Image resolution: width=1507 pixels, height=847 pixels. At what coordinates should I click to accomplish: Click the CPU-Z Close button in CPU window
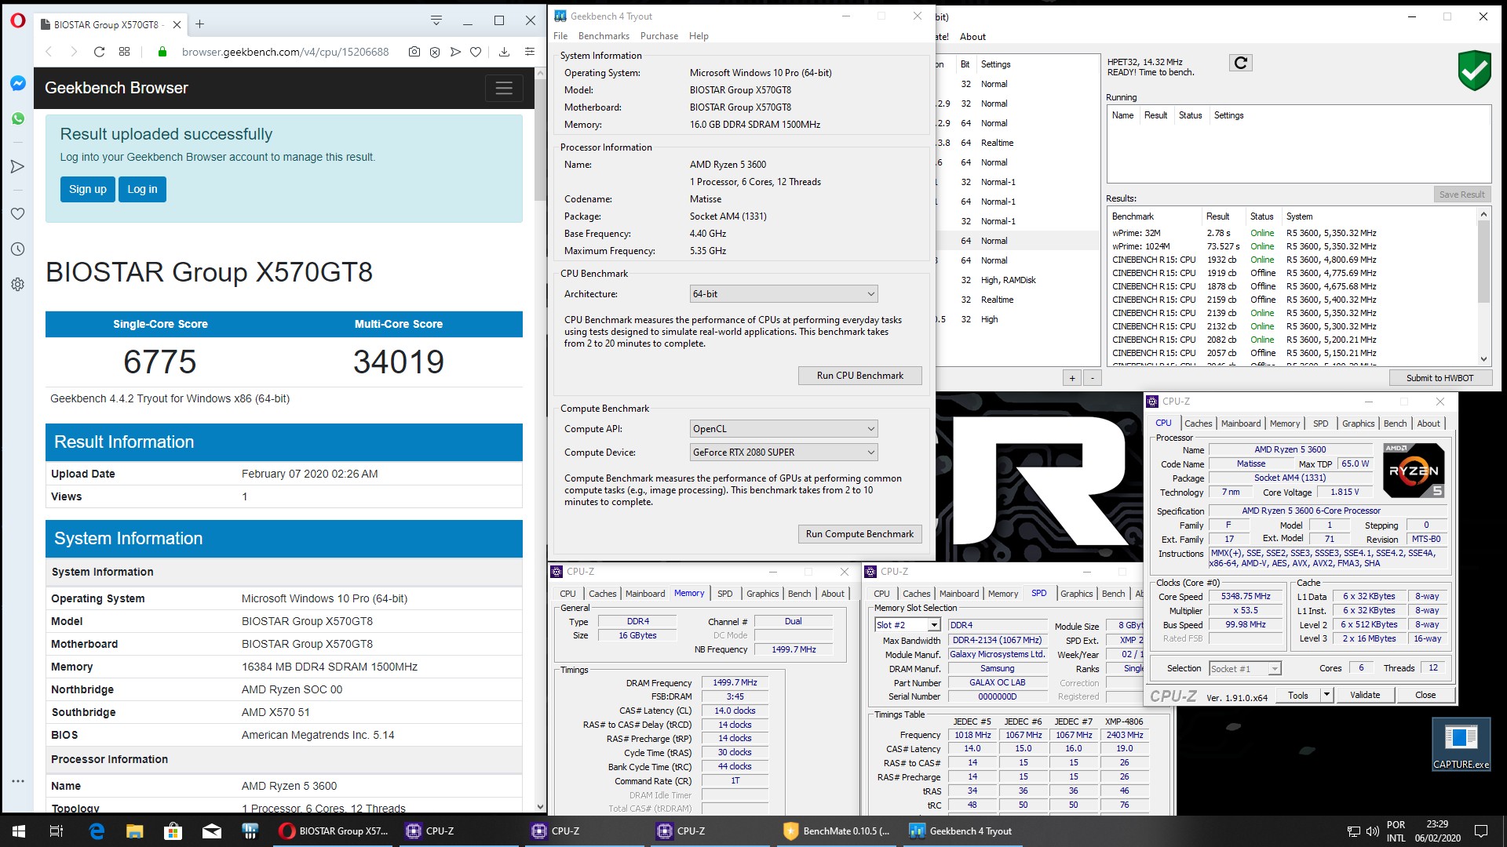pyautogui.click(x=1425, y=695)
